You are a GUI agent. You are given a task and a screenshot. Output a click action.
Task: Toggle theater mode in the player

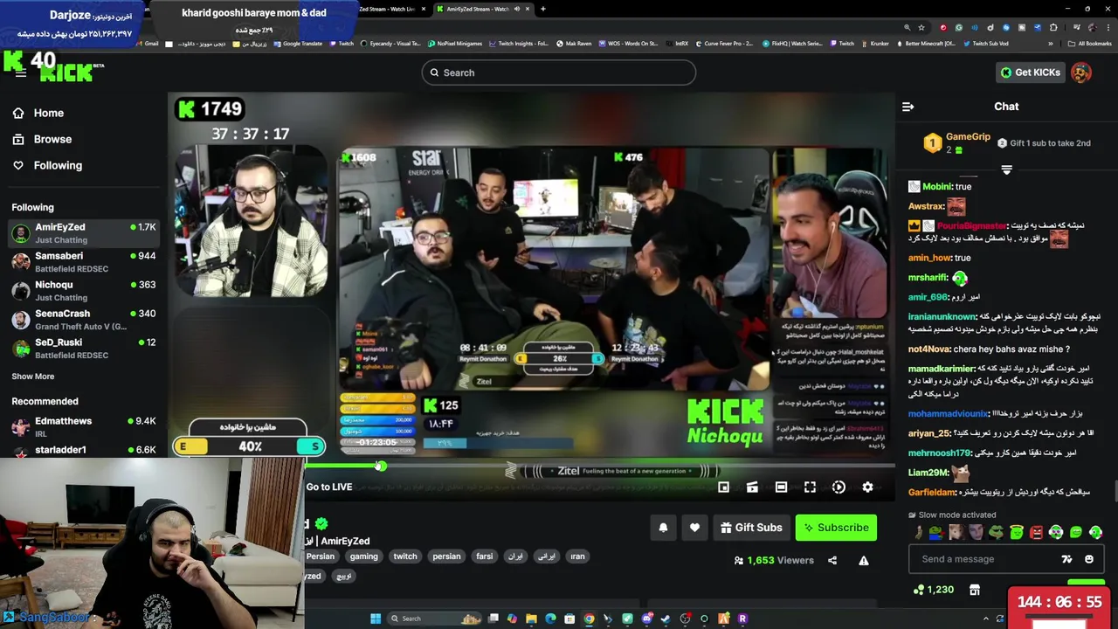pyautogui.click(x=781, y=487)
